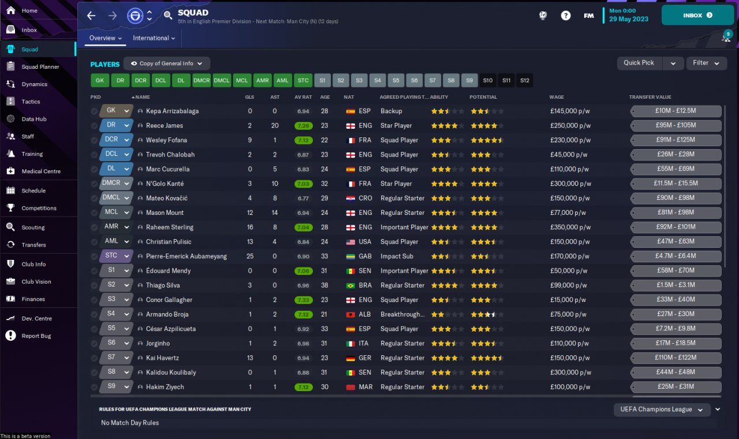This screenshot has width=739, height=439.
Task: Click Kai Havertz's £110M - £122M transfer value bar
Action: [675, 358]
